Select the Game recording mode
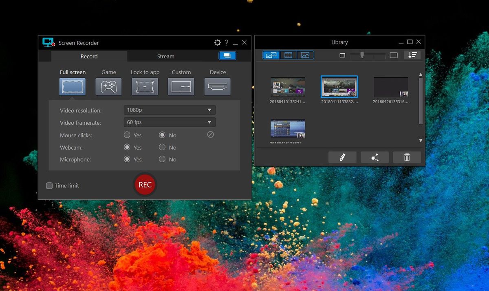This screenshot has width=489, height=291. click(108, 86)
